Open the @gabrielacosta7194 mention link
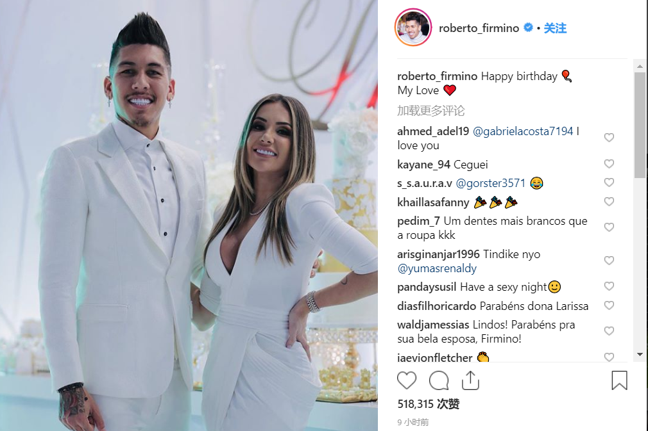Viewport: 648px width, 431px height. 523,131
